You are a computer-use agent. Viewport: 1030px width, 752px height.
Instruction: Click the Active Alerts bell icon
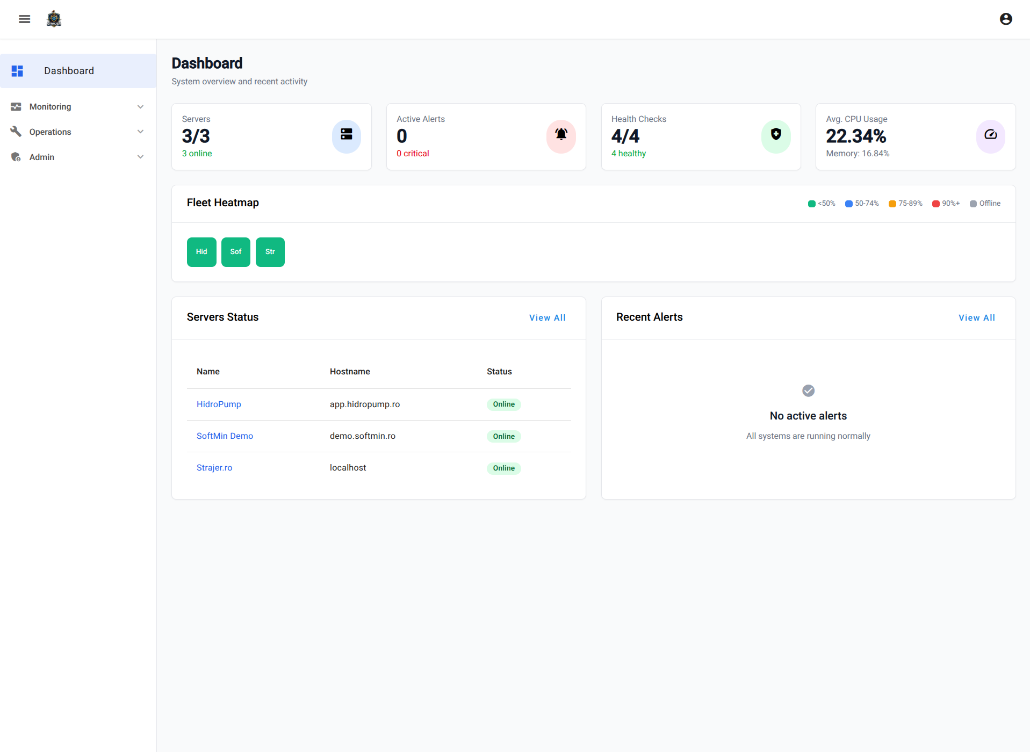click(561, 136)
